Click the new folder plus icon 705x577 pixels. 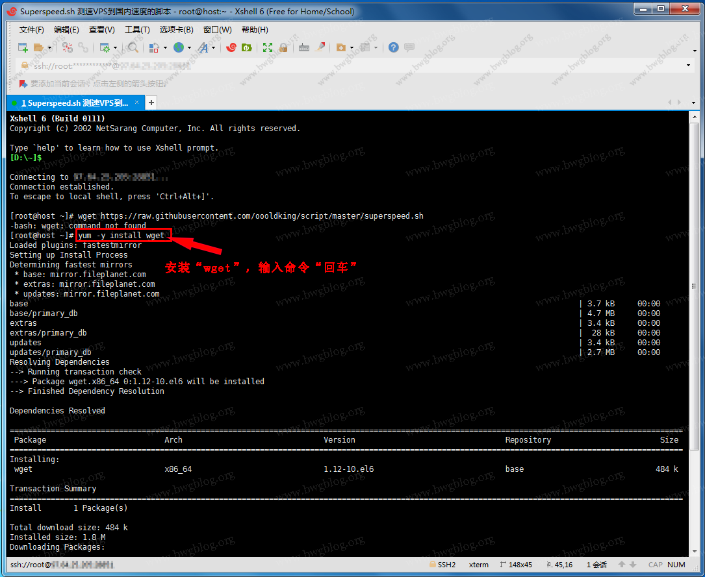pos(341,47)
